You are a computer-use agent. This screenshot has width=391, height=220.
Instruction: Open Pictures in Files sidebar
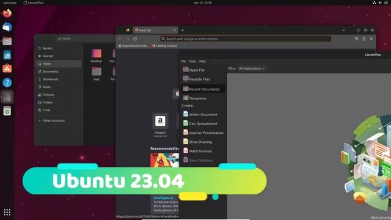59,95
